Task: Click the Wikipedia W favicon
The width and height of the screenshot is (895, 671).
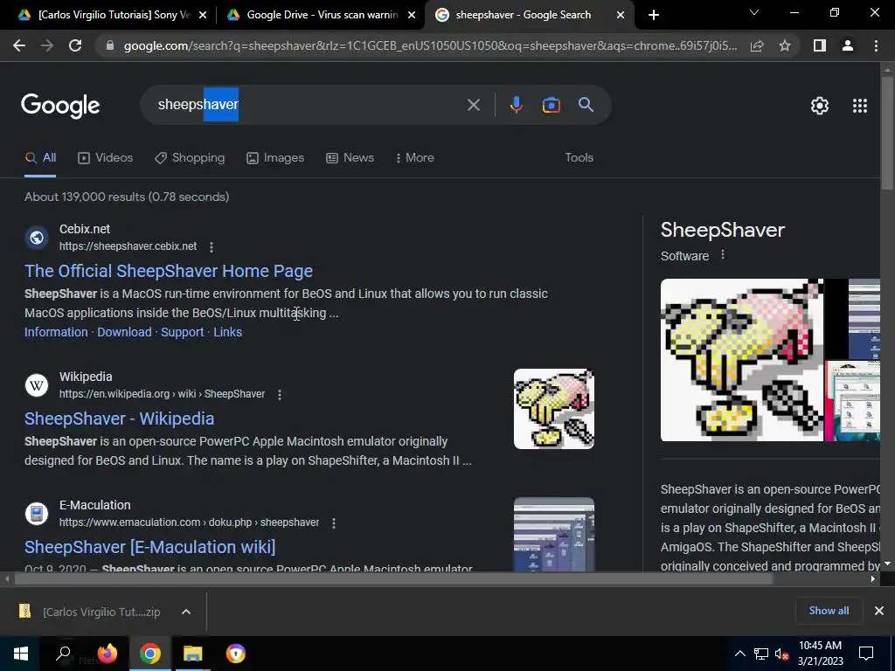Action: pyautogui.click(x=37, y=385)
